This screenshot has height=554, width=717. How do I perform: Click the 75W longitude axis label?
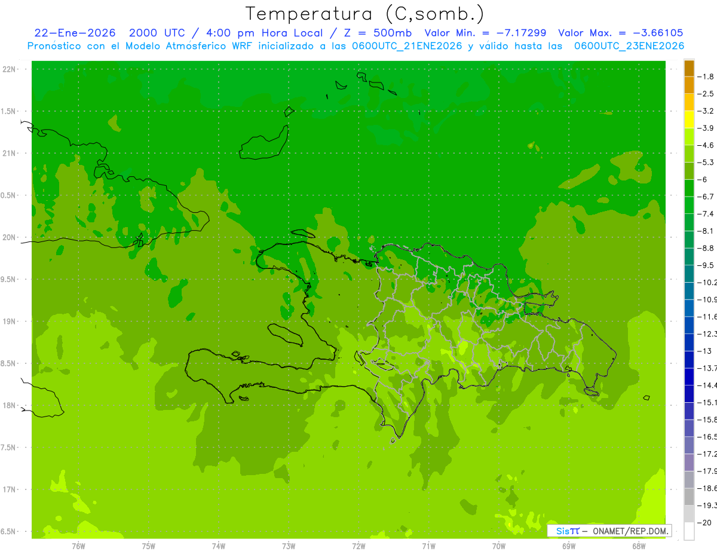(x=148, y=546)
